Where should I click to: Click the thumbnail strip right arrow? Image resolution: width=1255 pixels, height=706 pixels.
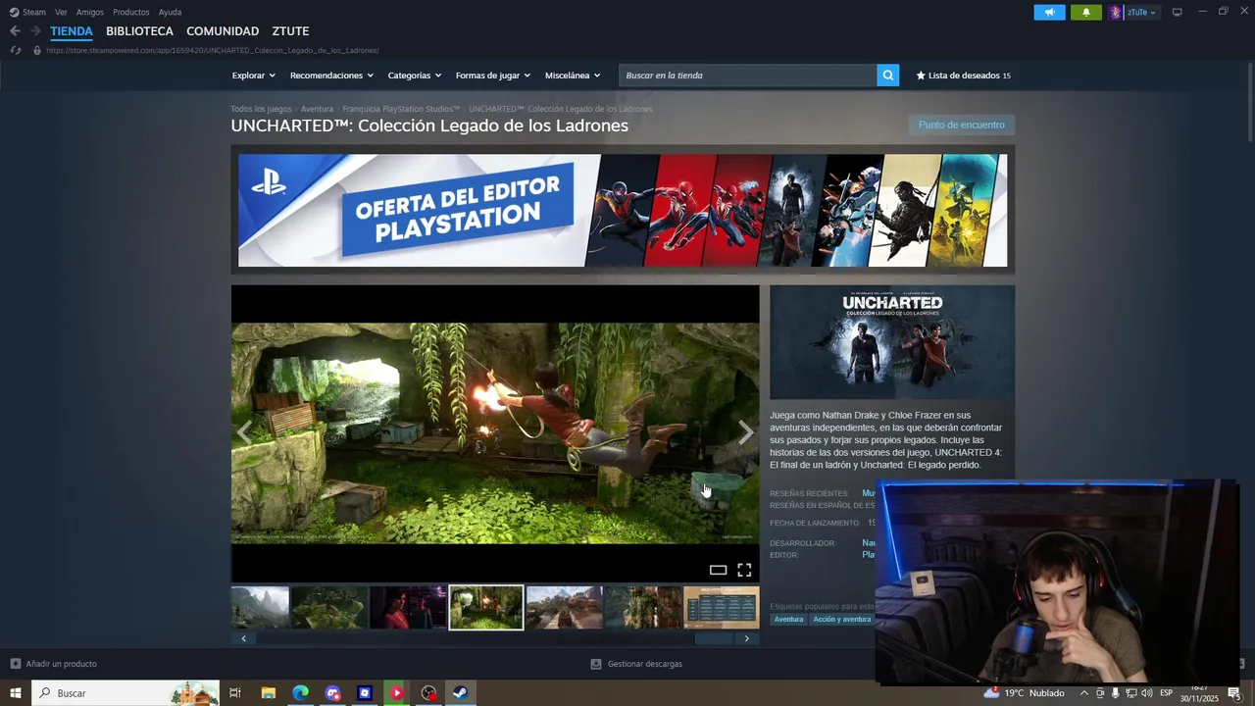(747, 638)
